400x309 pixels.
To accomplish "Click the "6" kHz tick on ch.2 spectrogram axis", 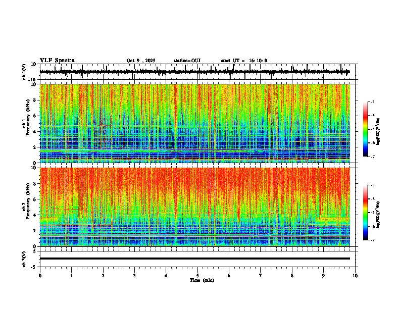I will point(35,199).
